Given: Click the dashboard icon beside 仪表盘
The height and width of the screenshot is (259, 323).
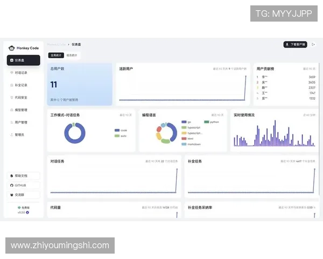Looking at the screenshot, I should point(12,60).
